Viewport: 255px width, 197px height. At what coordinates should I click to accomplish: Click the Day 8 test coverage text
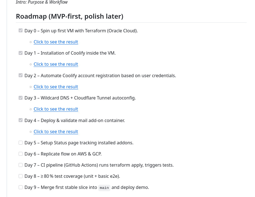click(x=72, y=176)
